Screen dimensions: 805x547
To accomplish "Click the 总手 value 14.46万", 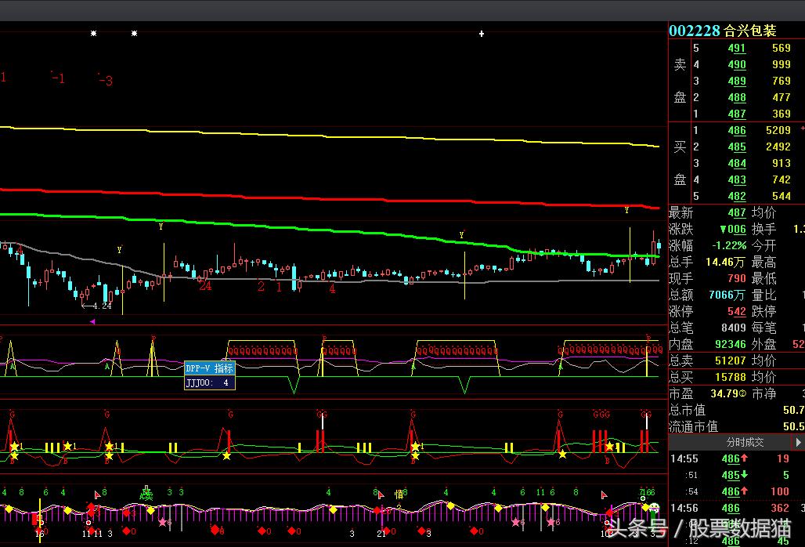I will 725,262.
